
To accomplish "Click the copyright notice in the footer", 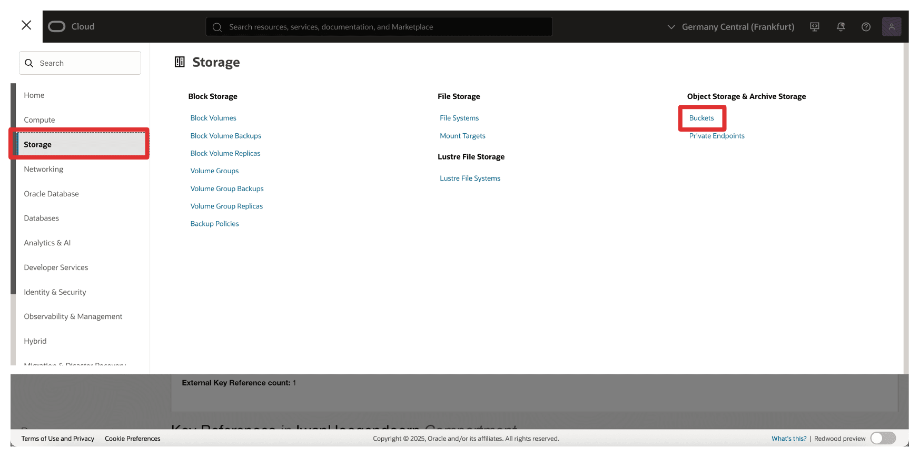I will pos(466,439).
